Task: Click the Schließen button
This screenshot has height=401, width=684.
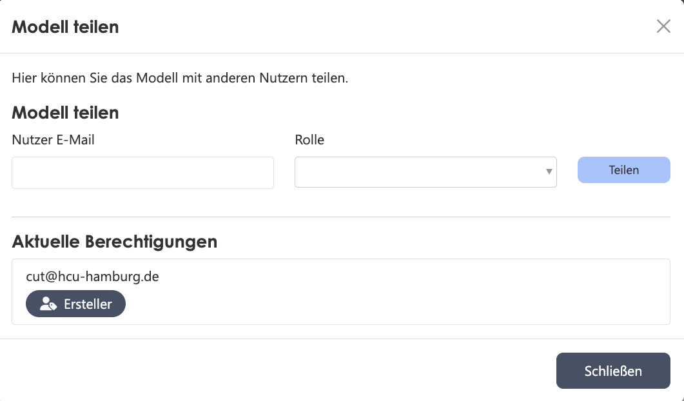Action: tap(613, 371)
